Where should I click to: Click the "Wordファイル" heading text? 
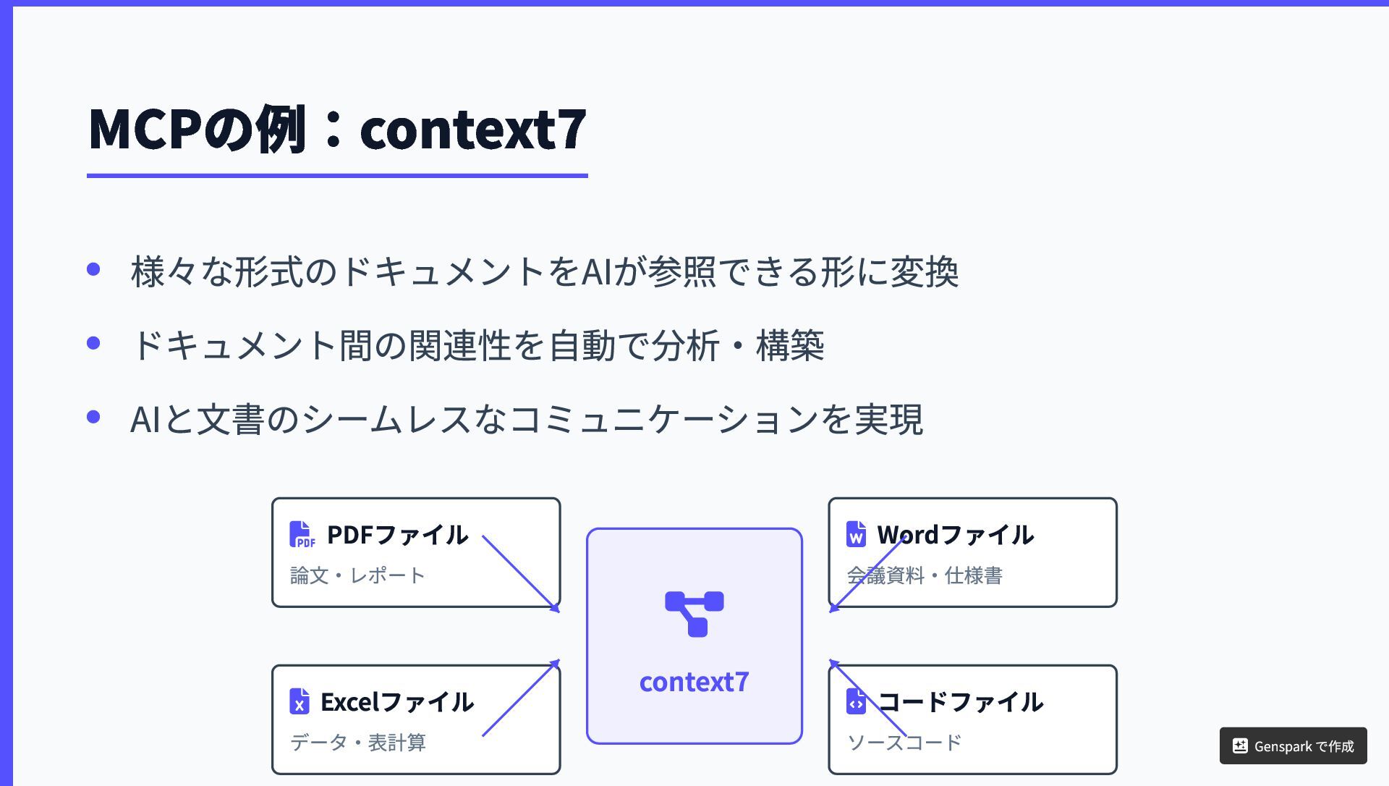click(955, 535)
